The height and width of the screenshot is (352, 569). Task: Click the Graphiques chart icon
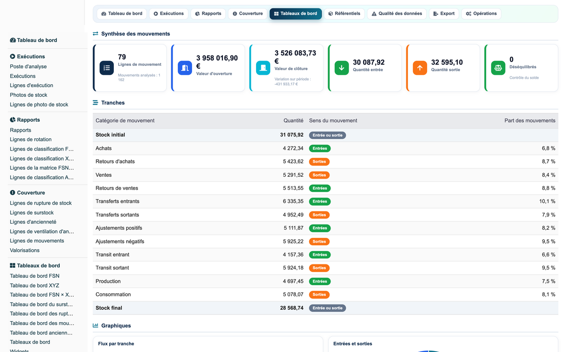[x=96, y=325]
